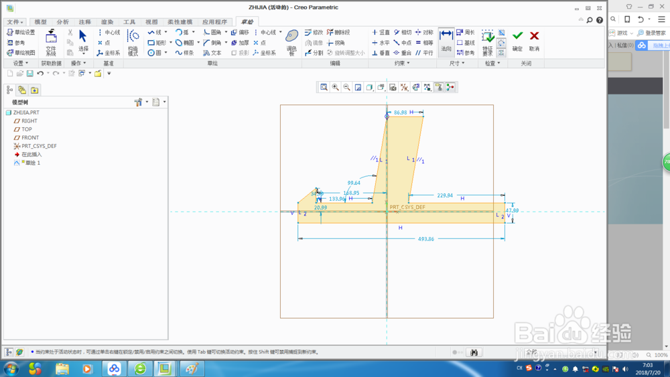Click the 草绘视图 sketch view button
The height and width of the screenshot is (377, 670).
pos(21,53)
